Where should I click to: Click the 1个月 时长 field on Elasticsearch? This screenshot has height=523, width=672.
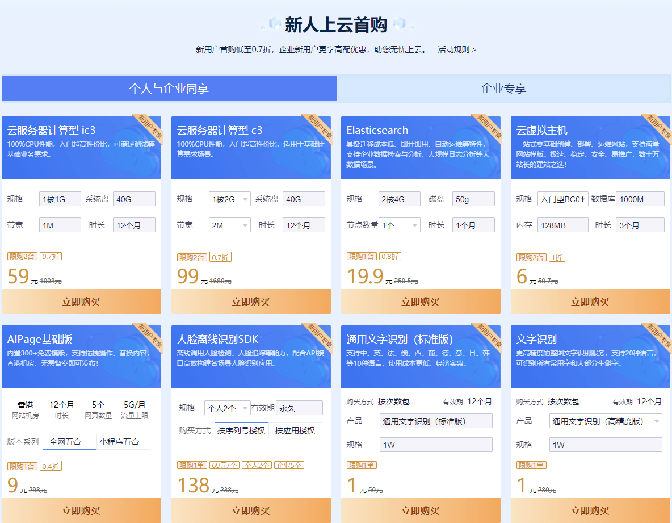click(x=473, y=225)
